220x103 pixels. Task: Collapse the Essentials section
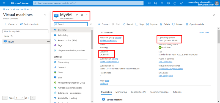pos(107,33)
